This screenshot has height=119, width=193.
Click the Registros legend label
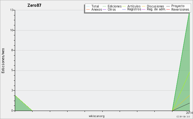click(x=134, y=9)
